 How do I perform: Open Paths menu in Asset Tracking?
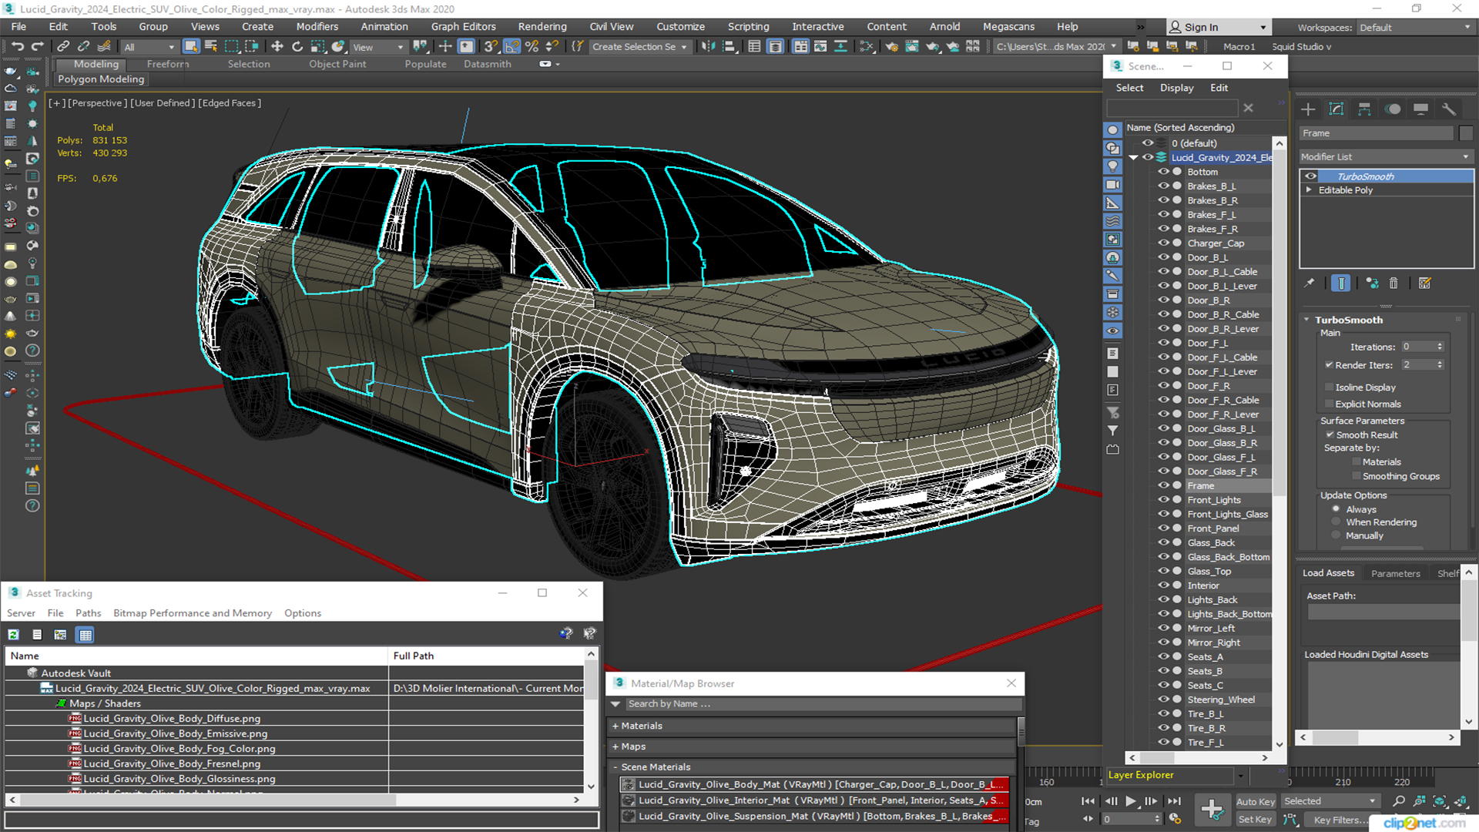88,613
